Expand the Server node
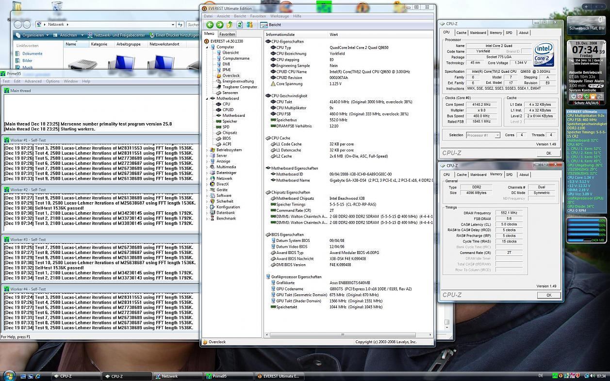Screen dimensions: 610x381 [207, 156]
